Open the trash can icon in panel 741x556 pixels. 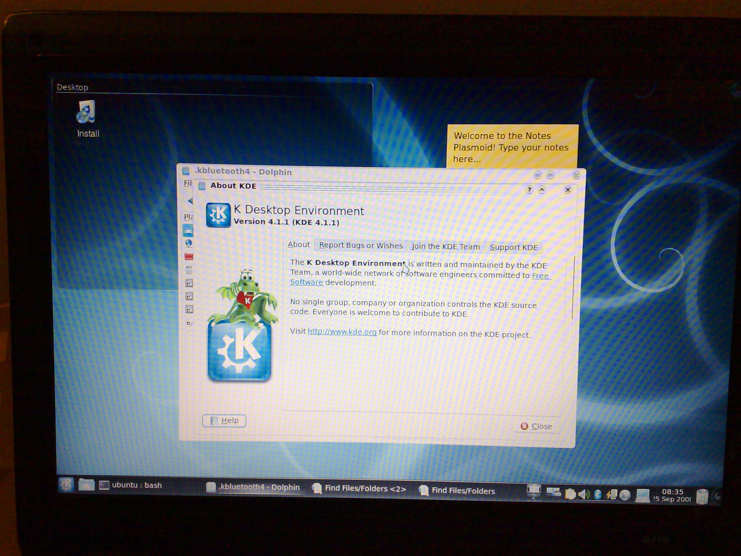pos(702,496)
